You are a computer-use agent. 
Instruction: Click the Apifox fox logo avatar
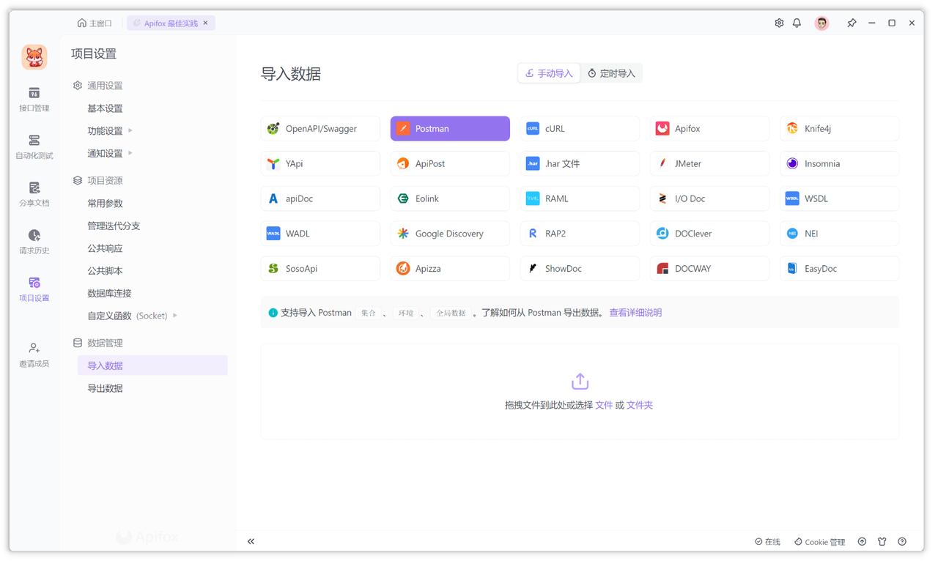(x=34, y=57)
